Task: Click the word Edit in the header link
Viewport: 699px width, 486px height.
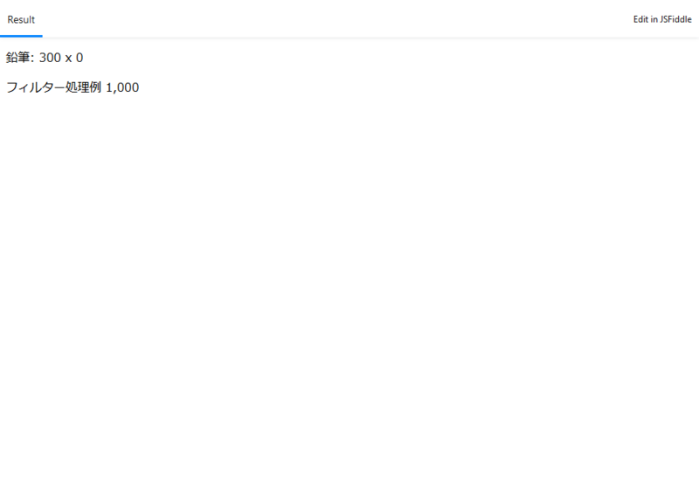Action: (640, 19)
